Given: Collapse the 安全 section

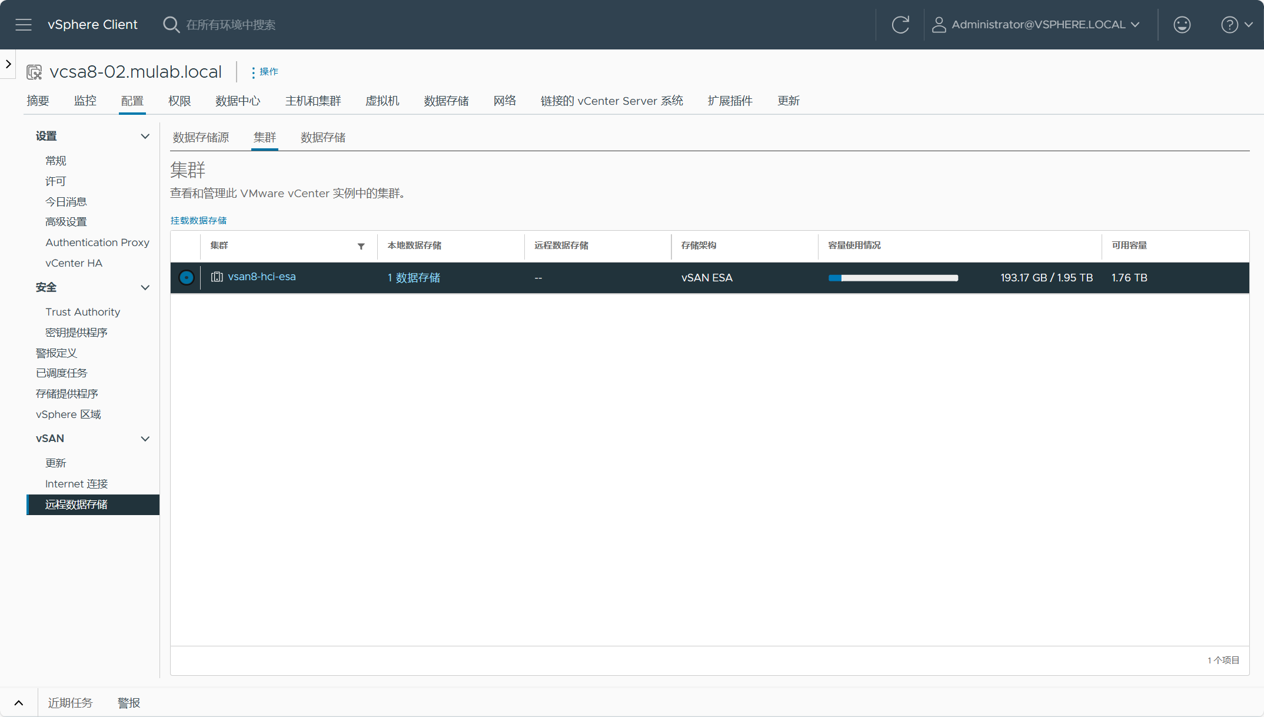Looking at the screenshot, I should click(x=145, y=288).
